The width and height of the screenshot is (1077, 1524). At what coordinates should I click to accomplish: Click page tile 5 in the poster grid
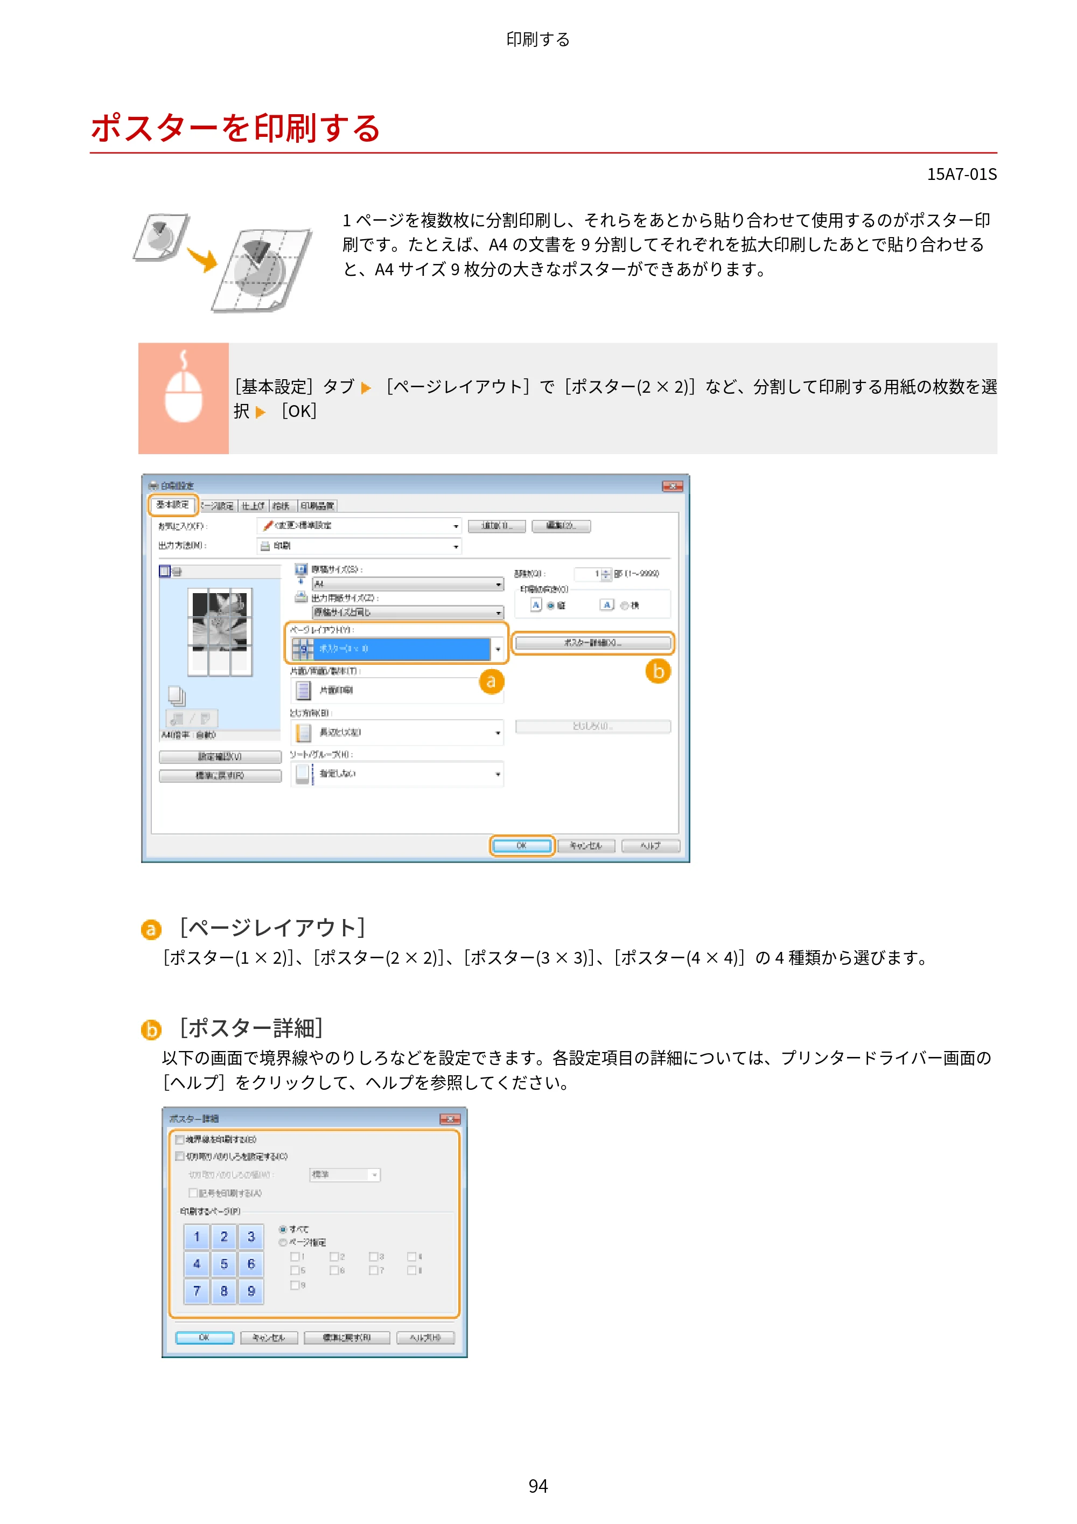tap(223, 1264)
